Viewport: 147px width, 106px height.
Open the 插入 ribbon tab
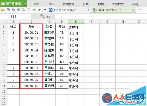(52, 4)
